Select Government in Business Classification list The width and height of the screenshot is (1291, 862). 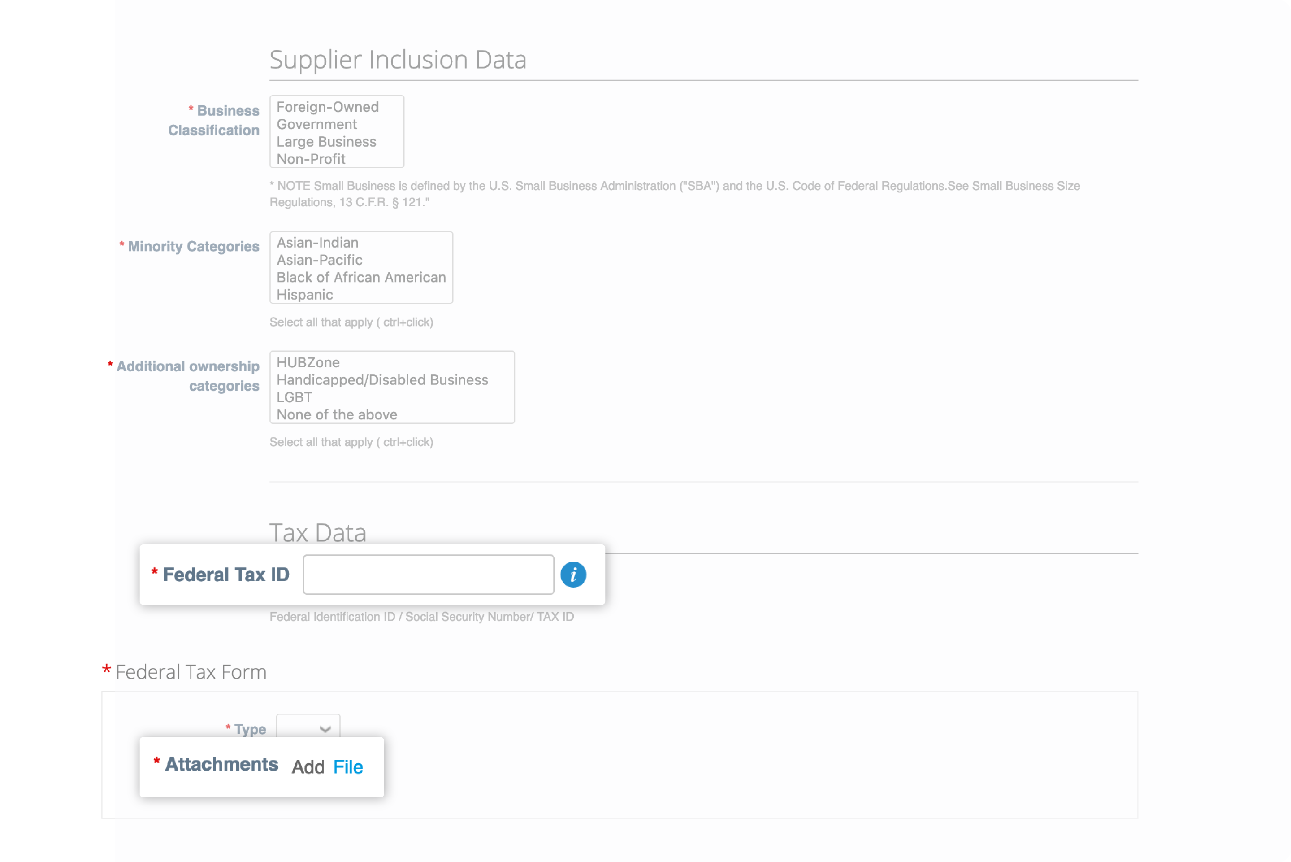point(316,124)
